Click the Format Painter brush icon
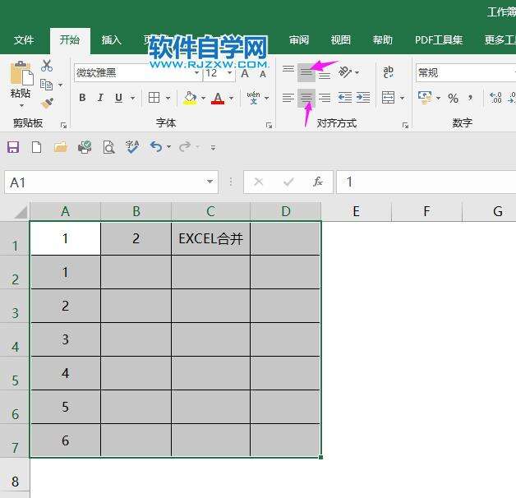Image resolution: width=516 pixels, height=498 pixels. pos(47,103)
